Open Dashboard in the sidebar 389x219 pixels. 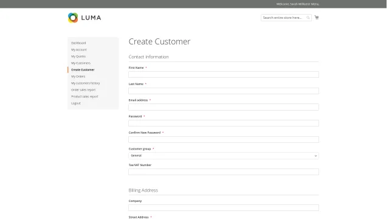[x=78, y=43]
